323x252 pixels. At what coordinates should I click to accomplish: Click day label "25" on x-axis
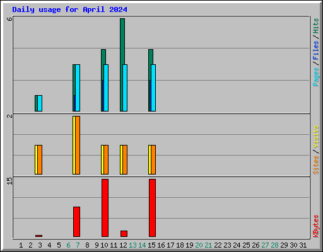246,245
